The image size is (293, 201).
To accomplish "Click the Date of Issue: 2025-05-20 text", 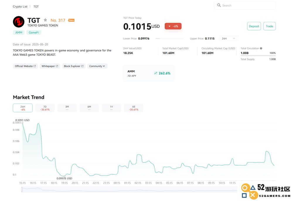I will point(30,44).
